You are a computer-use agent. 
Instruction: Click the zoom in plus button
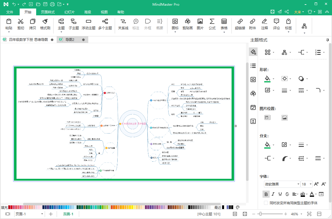point(286,214)
